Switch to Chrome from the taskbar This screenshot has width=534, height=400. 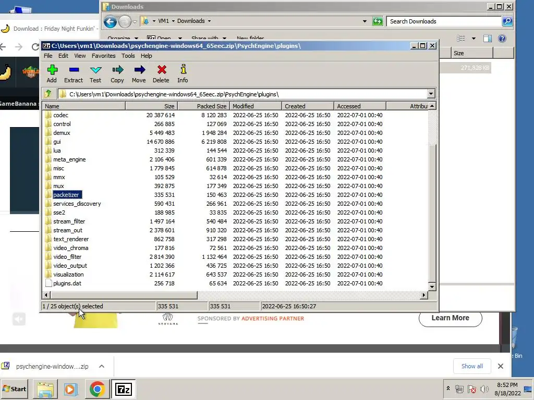[x=97, y=389]
